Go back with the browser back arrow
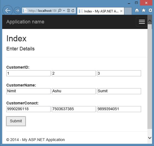The image size is (154, 146). click(8, 10)
